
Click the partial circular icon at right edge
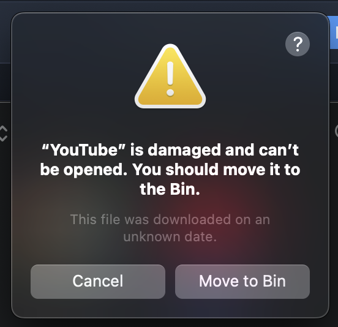(x=336, y=131)
